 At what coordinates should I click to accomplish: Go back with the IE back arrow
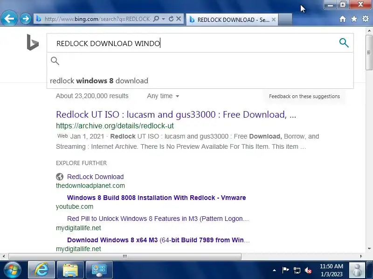coord(9,18)
